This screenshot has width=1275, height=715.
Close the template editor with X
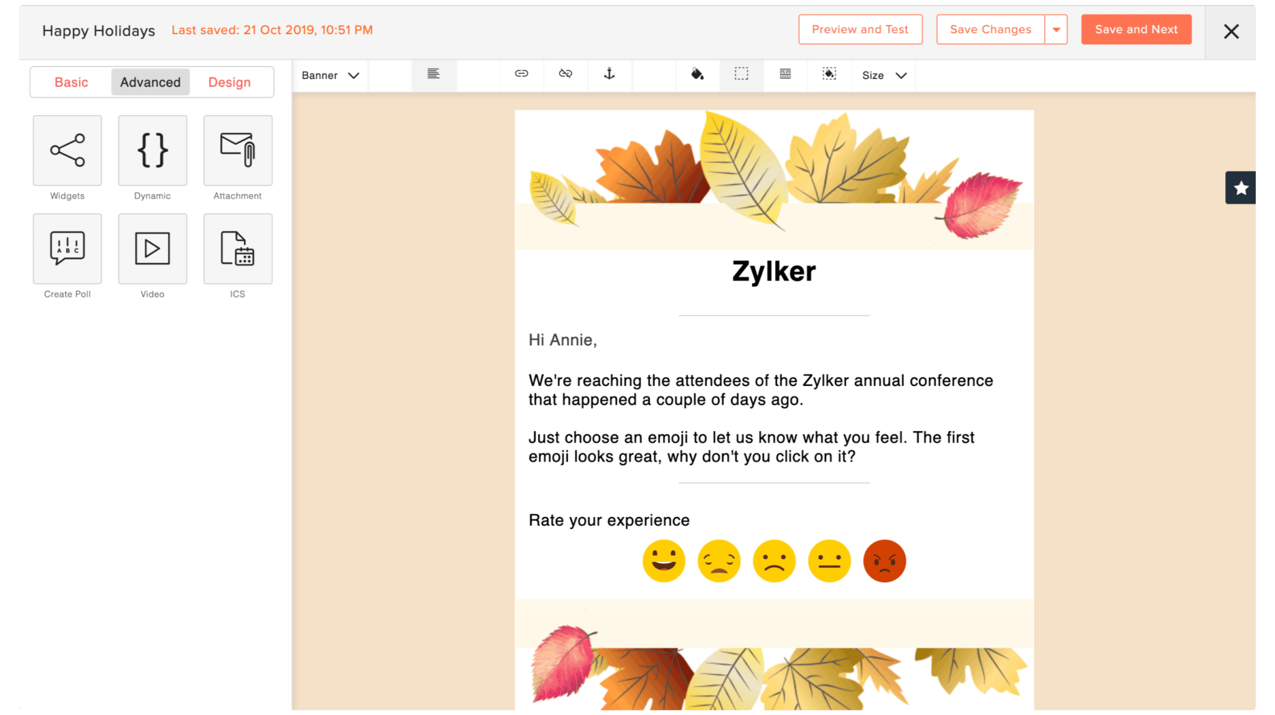[1231, 31]
